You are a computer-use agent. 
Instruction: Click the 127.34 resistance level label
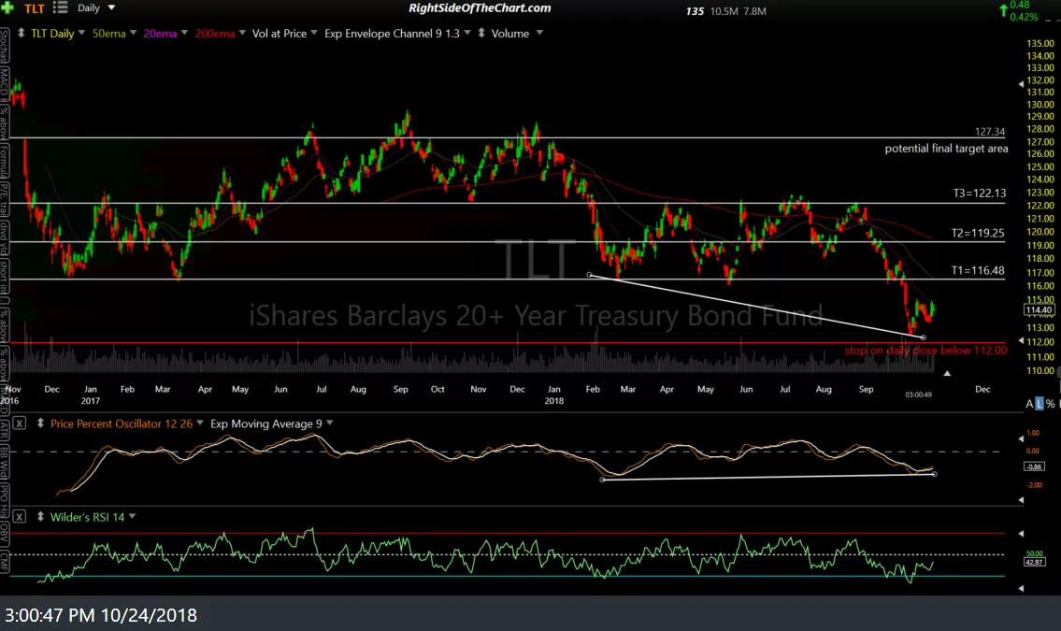(x=990, y=132)
